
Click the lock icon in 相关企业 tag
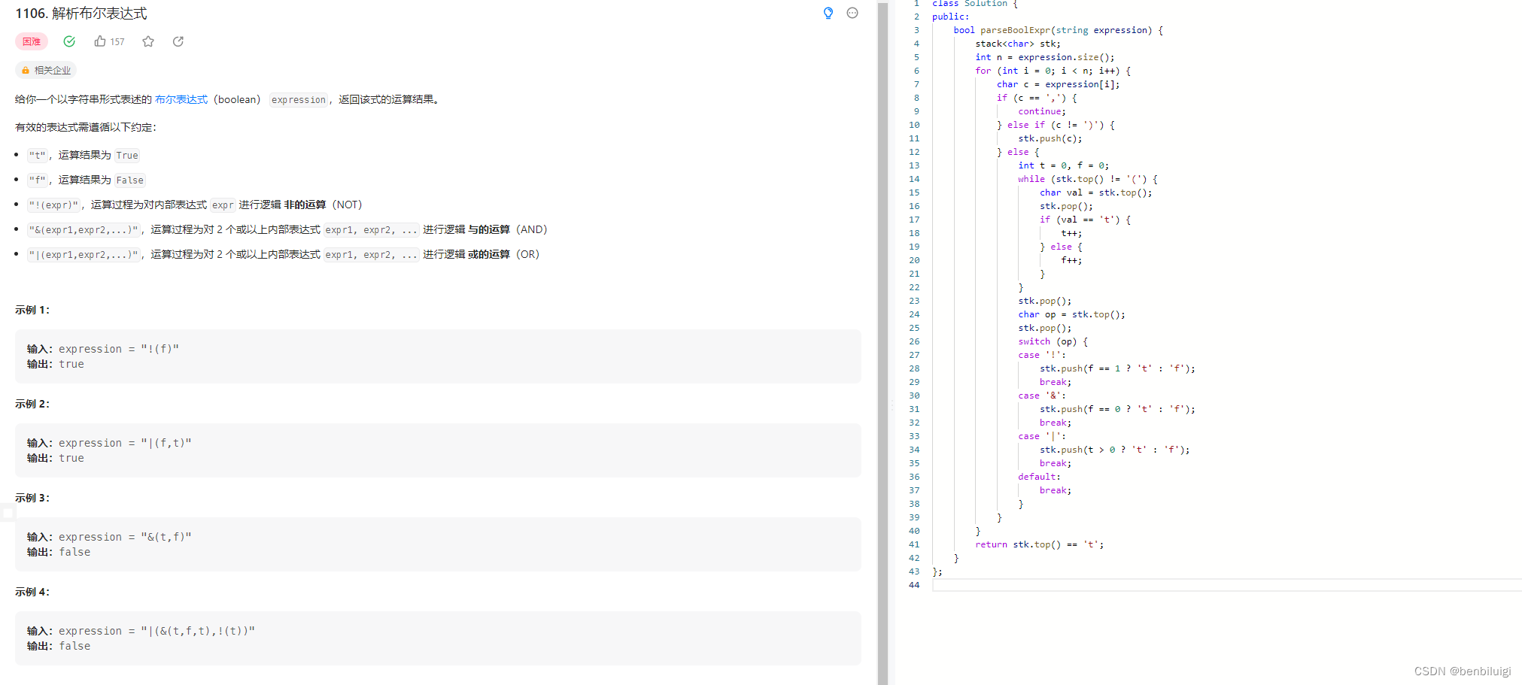pos(26,70)
